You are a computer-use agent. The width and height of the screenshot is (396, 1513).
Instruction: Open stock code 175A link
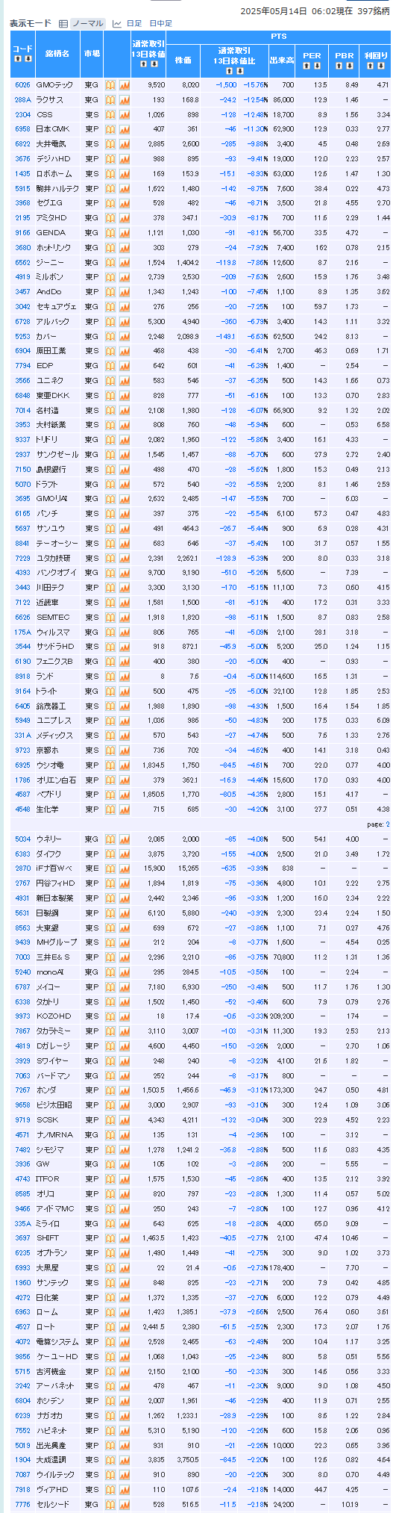[22, 632]
